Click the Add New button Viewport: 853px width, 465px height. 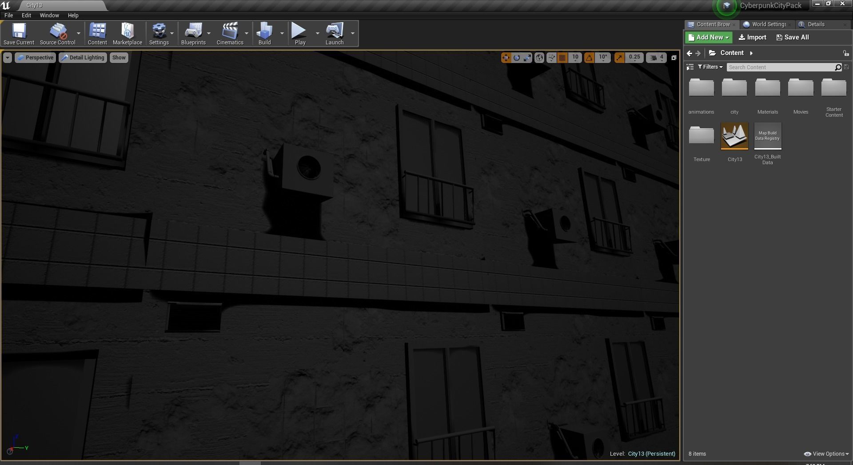(708, 37)
